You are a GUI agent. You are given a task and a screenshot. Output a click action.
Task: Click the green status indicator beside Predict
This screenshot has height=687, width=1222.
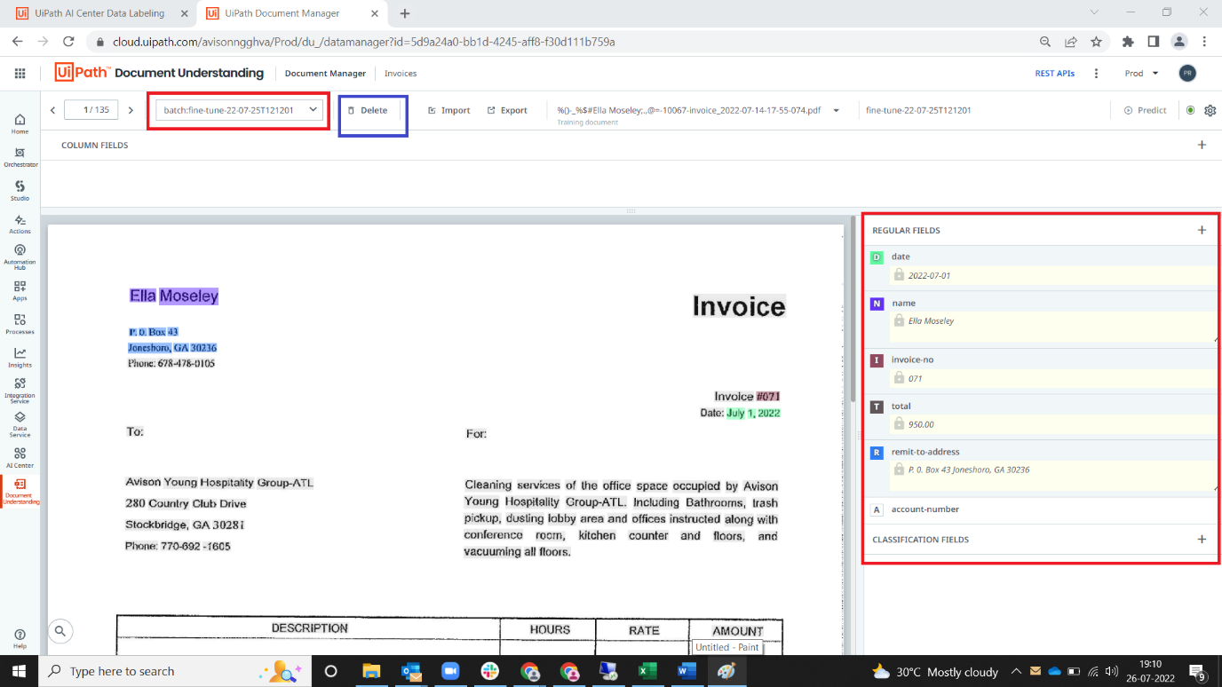coord(1190,110)
